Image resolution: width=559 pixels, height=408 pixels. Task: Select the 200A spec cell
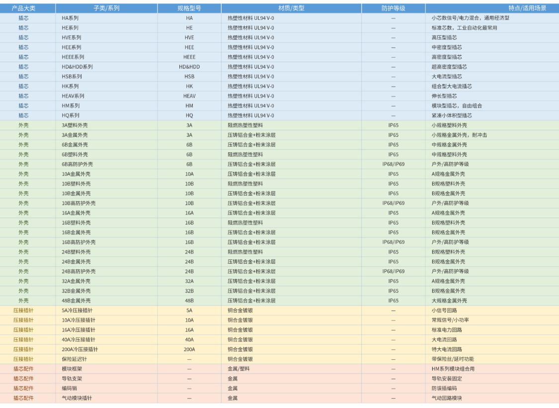tap(189, 349)
